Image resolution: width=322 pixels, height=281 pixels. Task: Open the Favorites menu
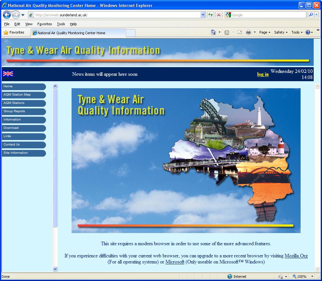(x=44, y=24)
